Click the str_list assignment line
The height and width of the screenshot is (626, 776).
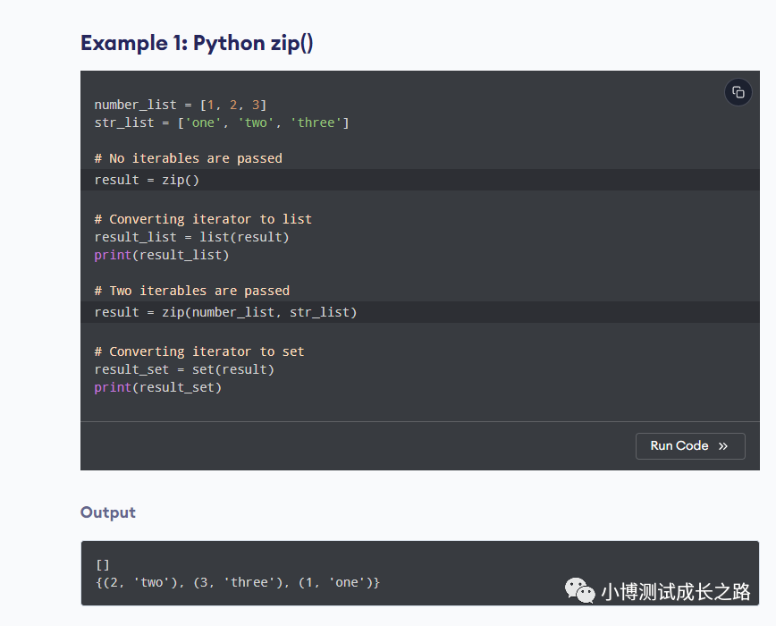221,123
